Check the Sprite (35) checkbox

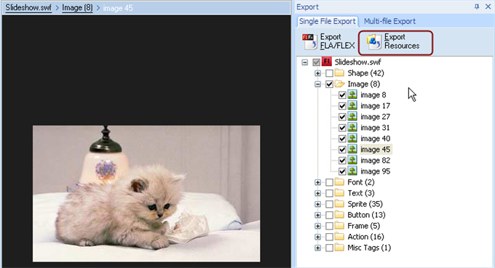click(329, 204)
